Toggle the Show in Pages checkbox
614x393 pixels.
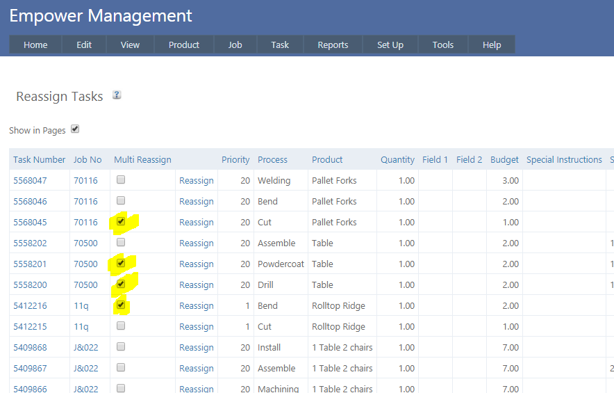[x=75, y=129]
